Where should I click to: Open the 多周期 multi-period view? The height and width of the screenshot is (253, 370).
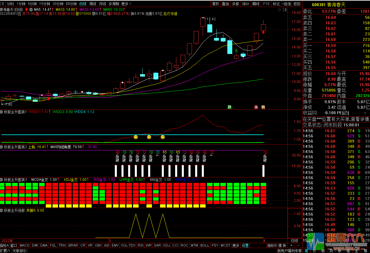click(114, 4)
